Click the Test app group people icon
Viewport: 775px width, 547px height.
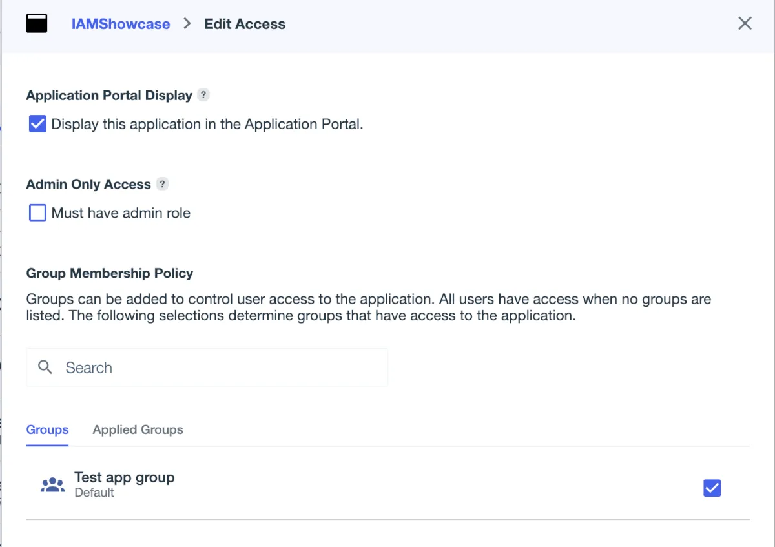[52, 485]
